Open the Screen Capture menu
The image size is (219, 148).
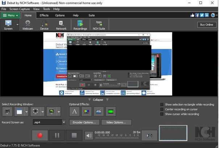coord(20,9)
